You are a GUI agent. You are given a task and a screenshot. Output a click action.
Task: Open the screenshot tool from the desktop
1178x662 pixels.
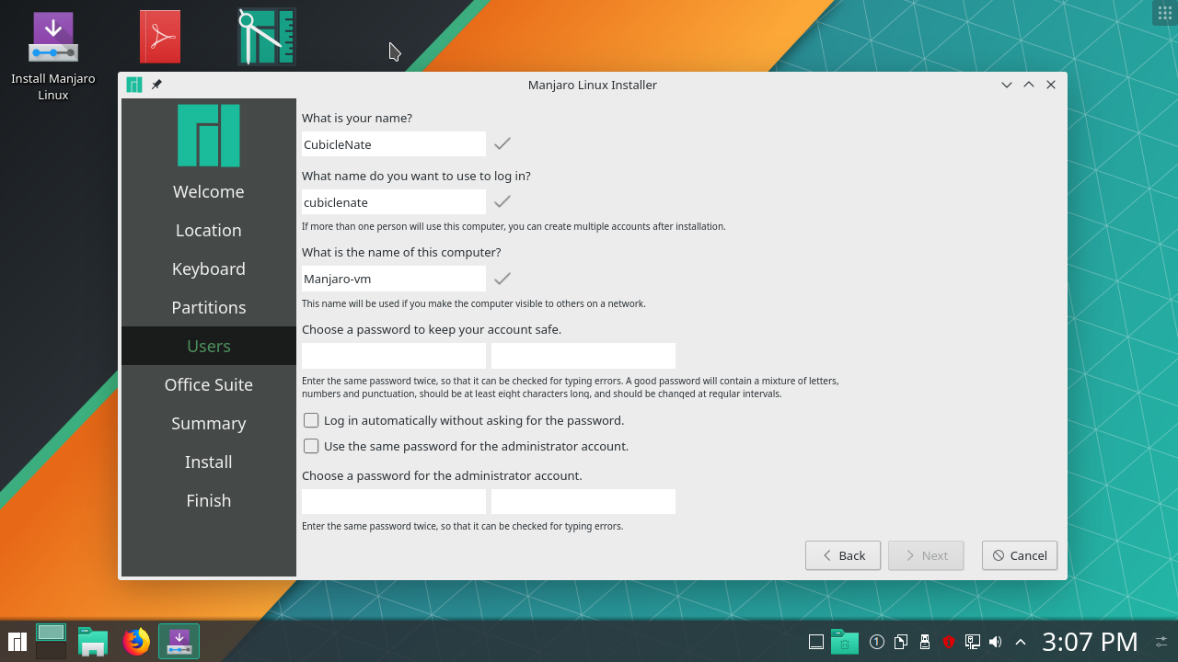click(x=266, y=37)
